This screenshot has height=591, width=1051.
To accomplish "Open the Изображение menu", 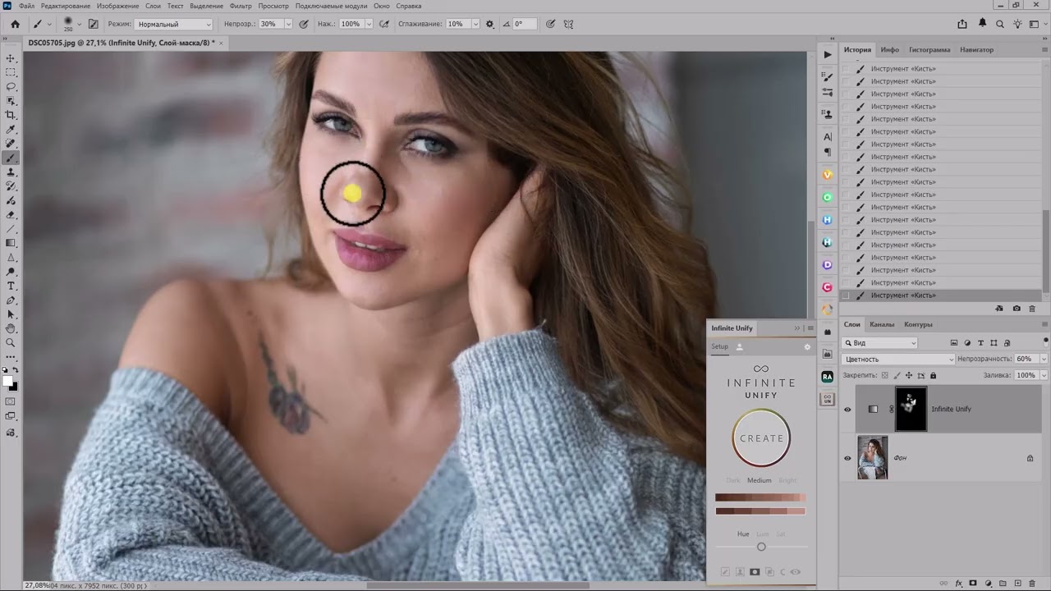I will point(118,6).
